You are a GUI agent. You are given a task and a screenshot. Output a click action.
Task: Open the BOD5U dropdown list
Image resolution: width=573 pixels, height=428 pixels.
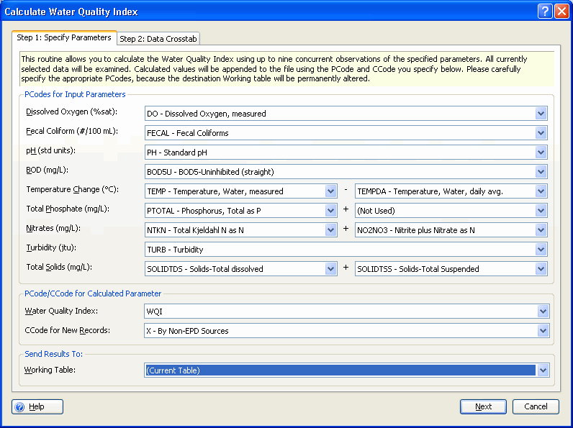[541, 172]
